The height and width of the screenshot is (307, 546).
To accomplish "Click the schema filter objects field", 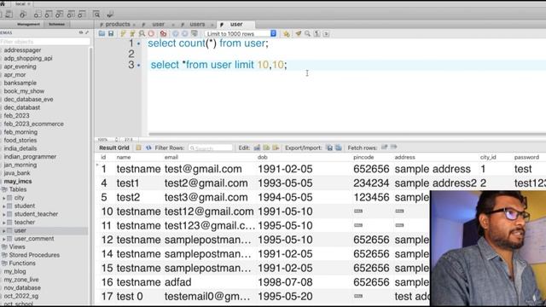I will 44,42.
